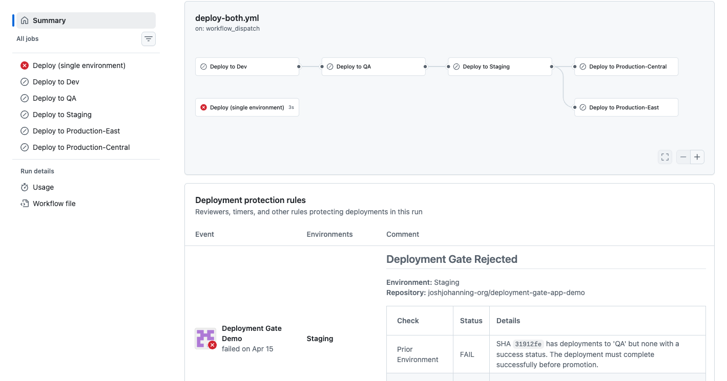This screenshot has height=381, width=727.
Task: Open Deploy to Staging node in workflow graph
Action: 500,66
